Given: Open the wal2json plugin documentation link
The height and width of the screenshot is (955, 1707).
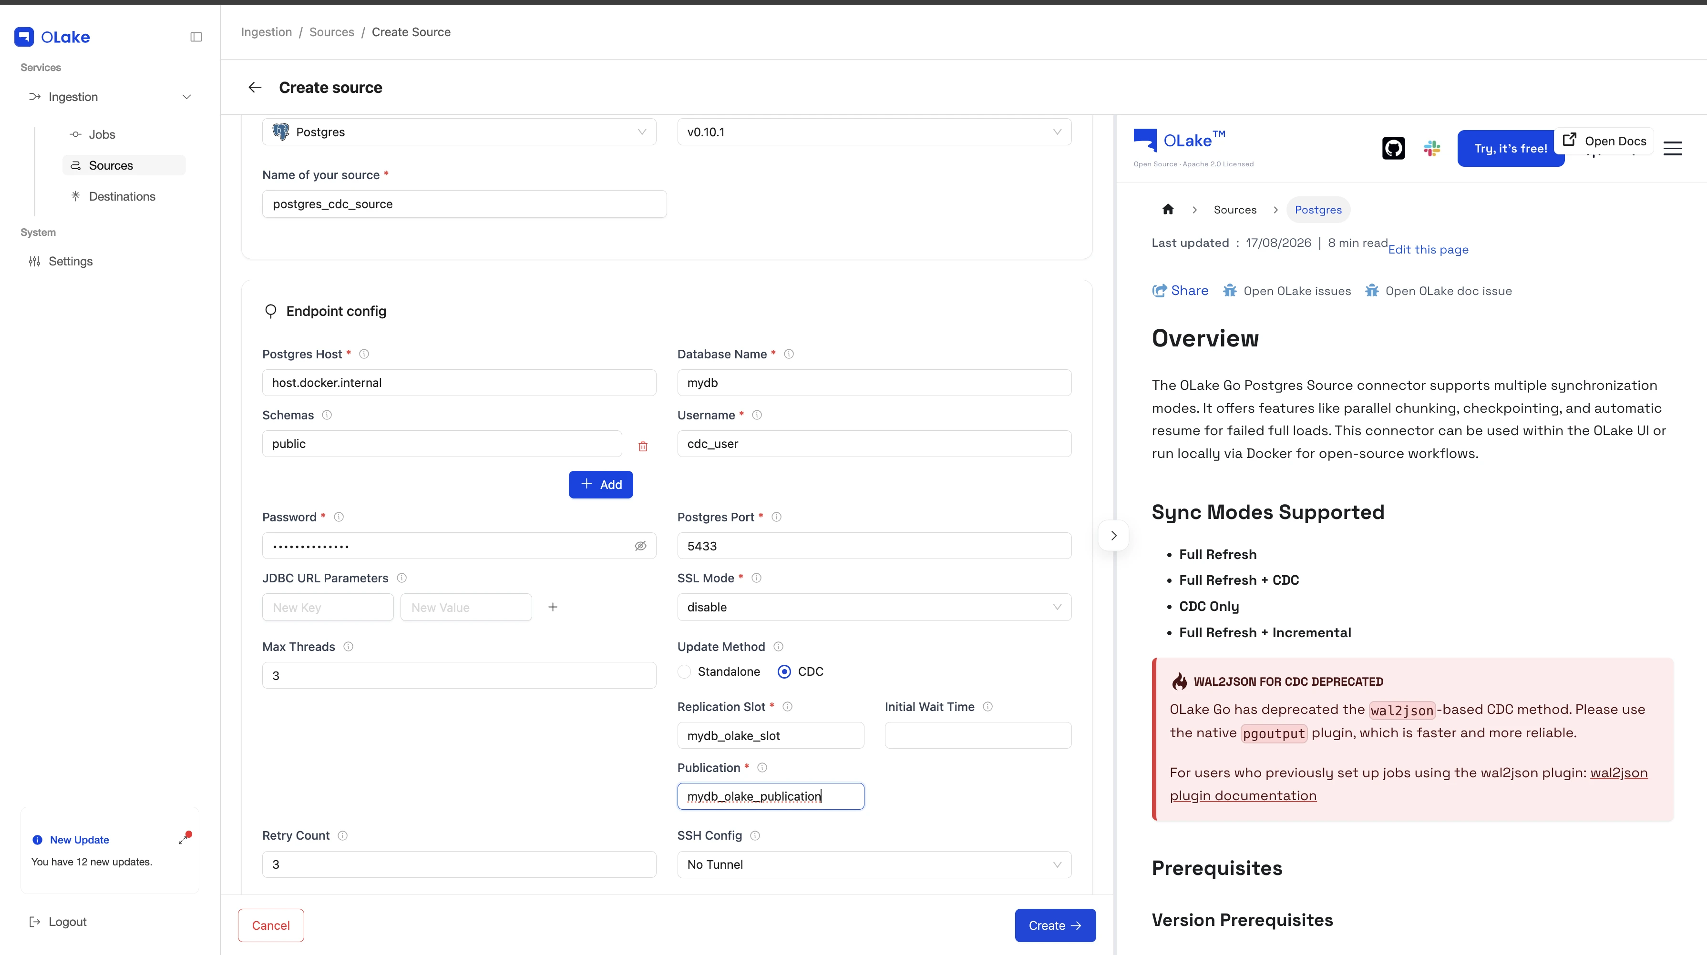Looking at the screenshot, I should click(1409, 784).
